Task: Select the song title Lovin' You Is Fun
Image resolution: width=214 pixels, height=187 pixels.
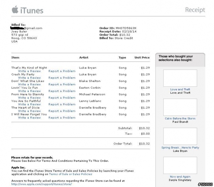Action: point(25,88)
